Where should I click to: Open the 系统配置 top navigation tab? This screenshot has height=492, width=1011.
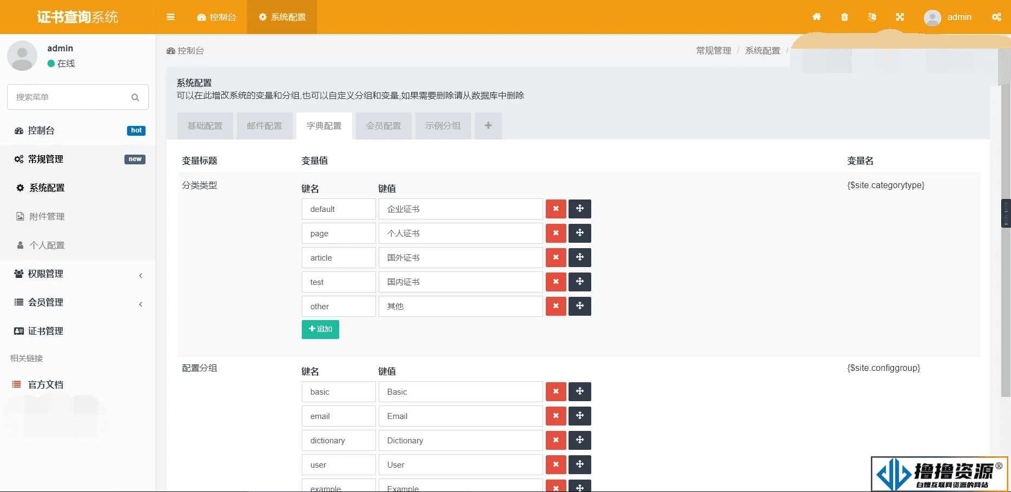[x=282, y=17]
